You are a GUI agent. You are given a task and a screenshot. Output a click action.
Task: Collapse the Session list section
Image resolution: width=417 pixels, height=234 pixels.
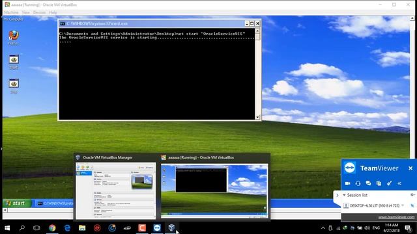tap(344, 195)
